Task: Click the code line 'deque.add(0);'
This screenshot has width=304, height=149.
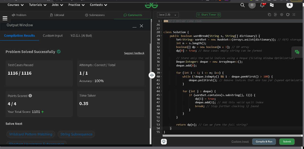Action: [186, 66]
